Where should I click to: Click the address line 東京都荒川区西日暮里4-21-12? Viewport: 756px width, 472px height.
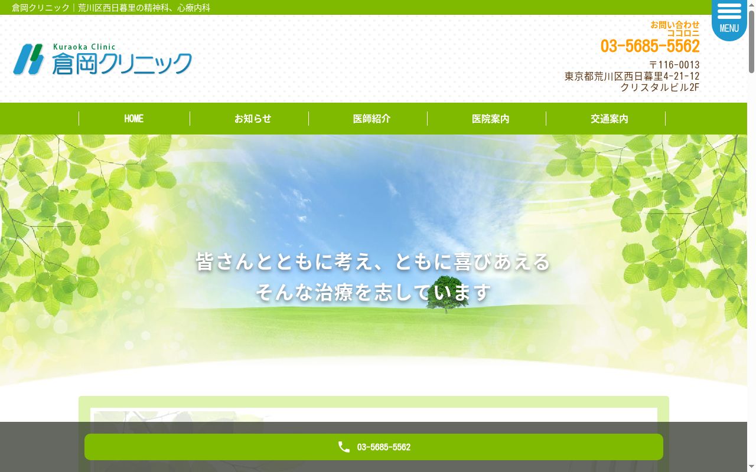(632, 76)
